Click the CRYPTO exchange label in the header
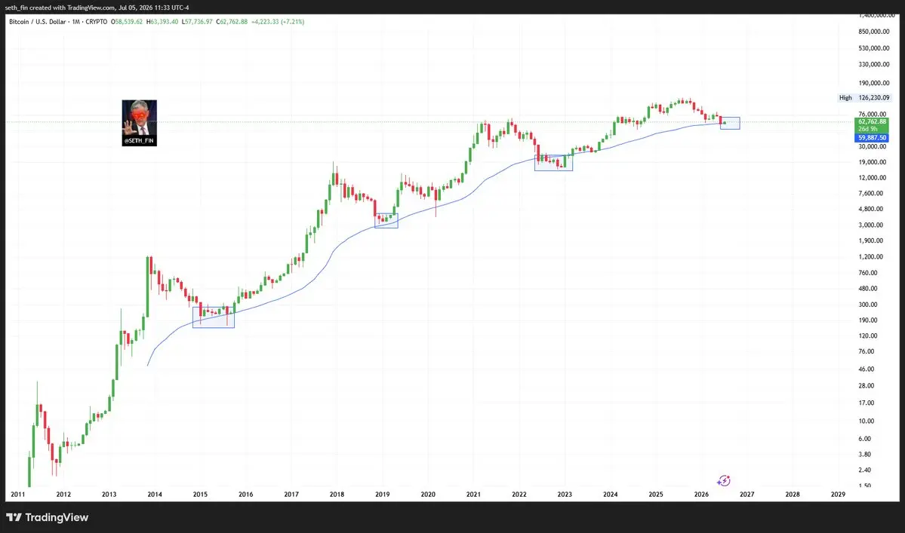 pos(96,22)
